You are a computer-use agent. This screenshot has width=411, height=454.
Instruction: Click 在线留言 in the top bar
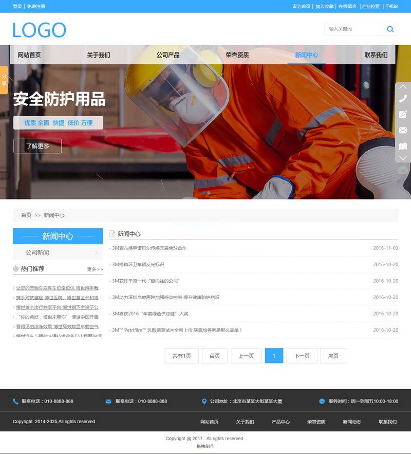tap(348, 6)
